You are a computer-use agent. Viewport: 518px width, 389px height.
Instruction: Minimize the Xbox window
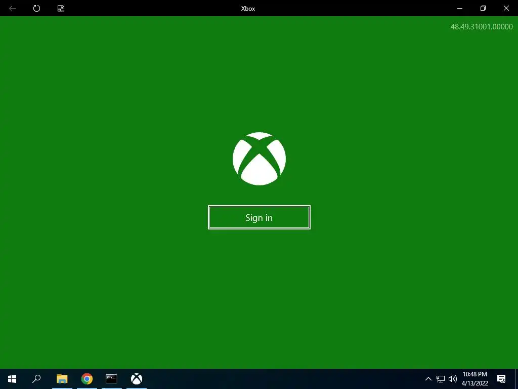point(459,8)
